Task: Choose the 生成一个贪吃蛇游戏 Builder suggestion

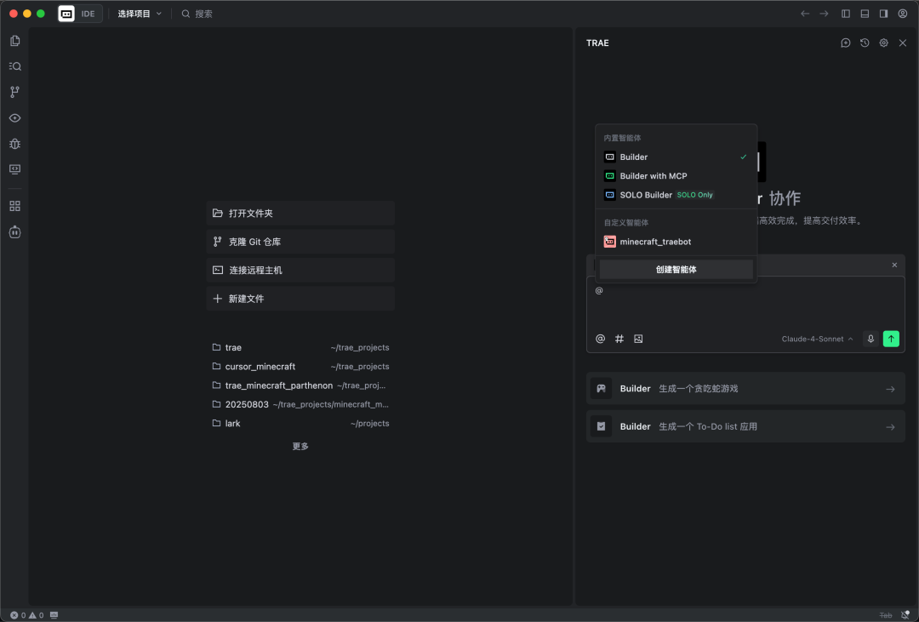Action: point(745,389)
